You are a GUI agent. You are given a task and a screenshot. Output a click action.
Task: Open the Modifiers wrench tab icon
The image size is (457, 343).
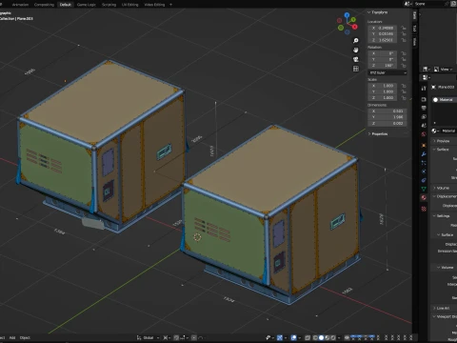tap(424, 154)
